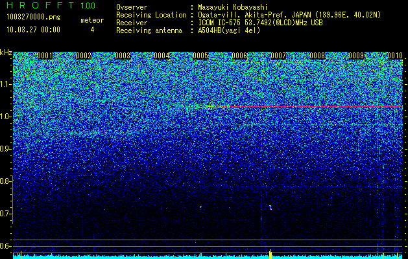408x259 pixels.
Task: Click the kHz axis unit label
Action: [x=6, y=52]
